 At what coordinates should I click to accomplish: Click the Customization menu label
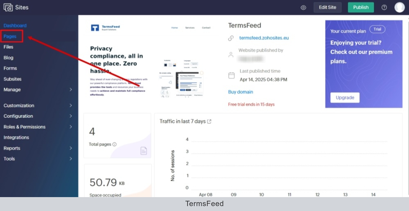click(x=19, y=105)
